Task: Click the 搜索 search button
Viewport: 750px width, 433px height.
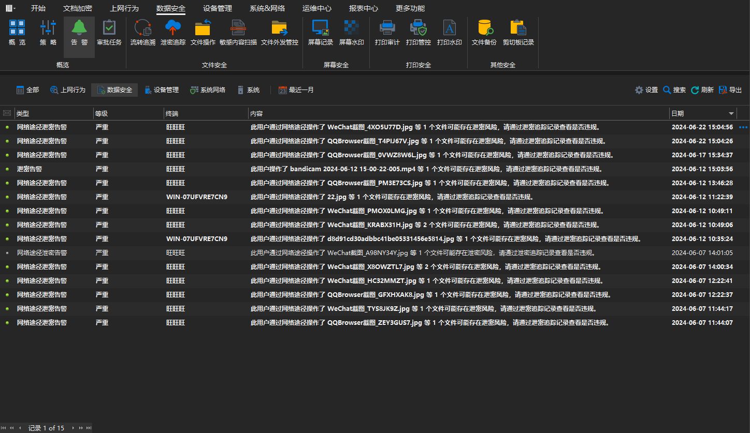Action: click(x=674, y=90)
